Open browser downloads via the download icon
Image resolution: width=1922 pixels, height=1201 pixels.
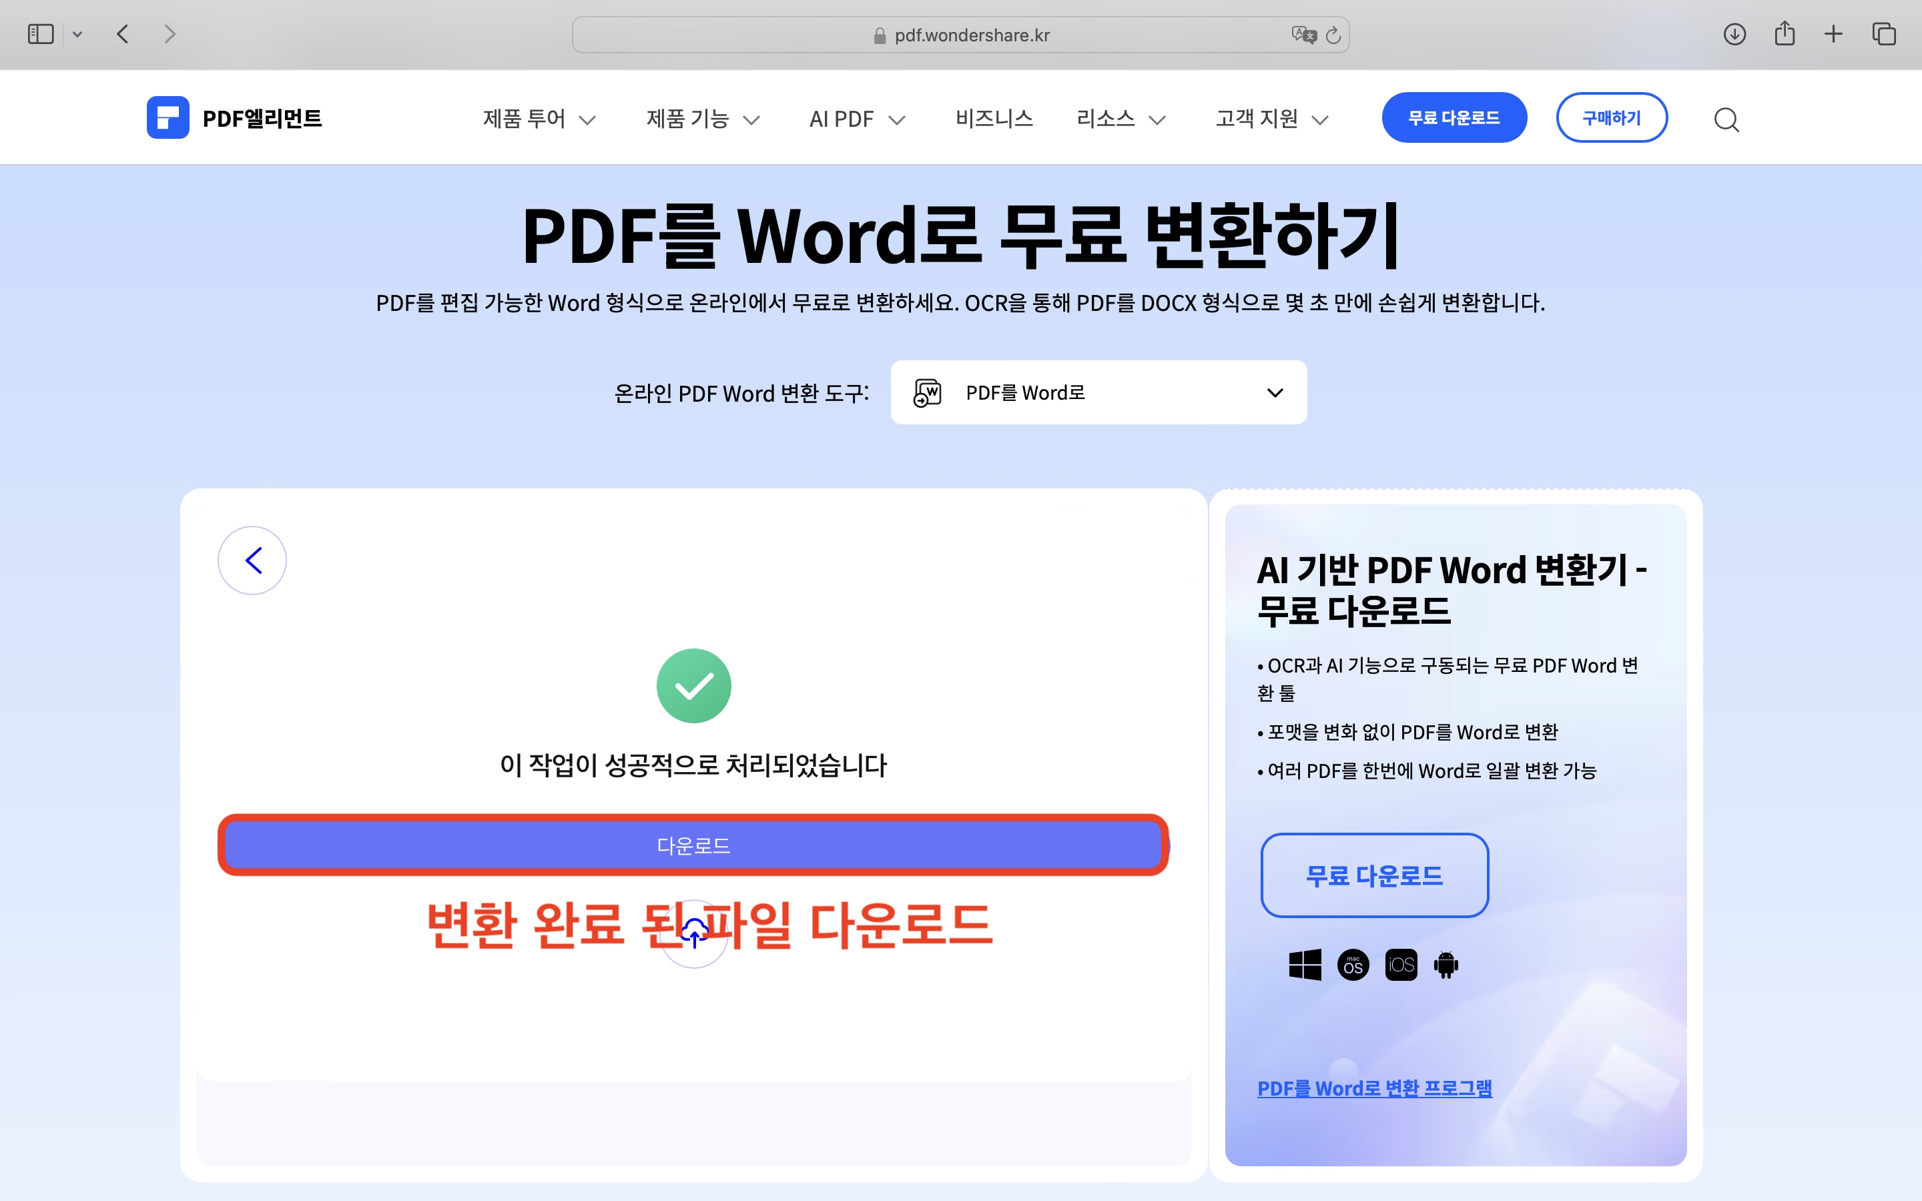[1734, 33]
